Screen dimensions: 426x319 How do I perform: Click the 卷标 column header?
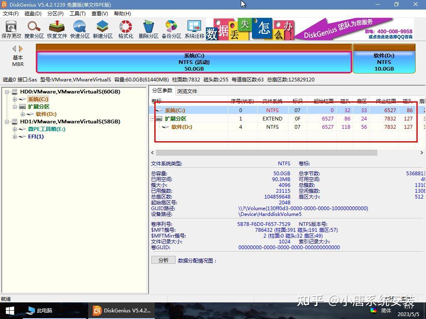coord(189,101)
